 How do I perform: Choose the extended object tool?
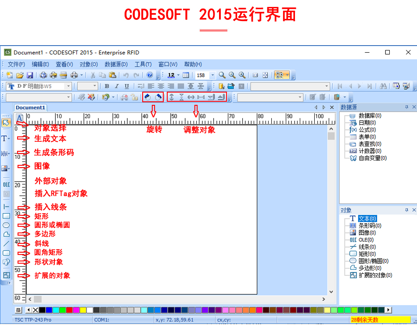7,275
